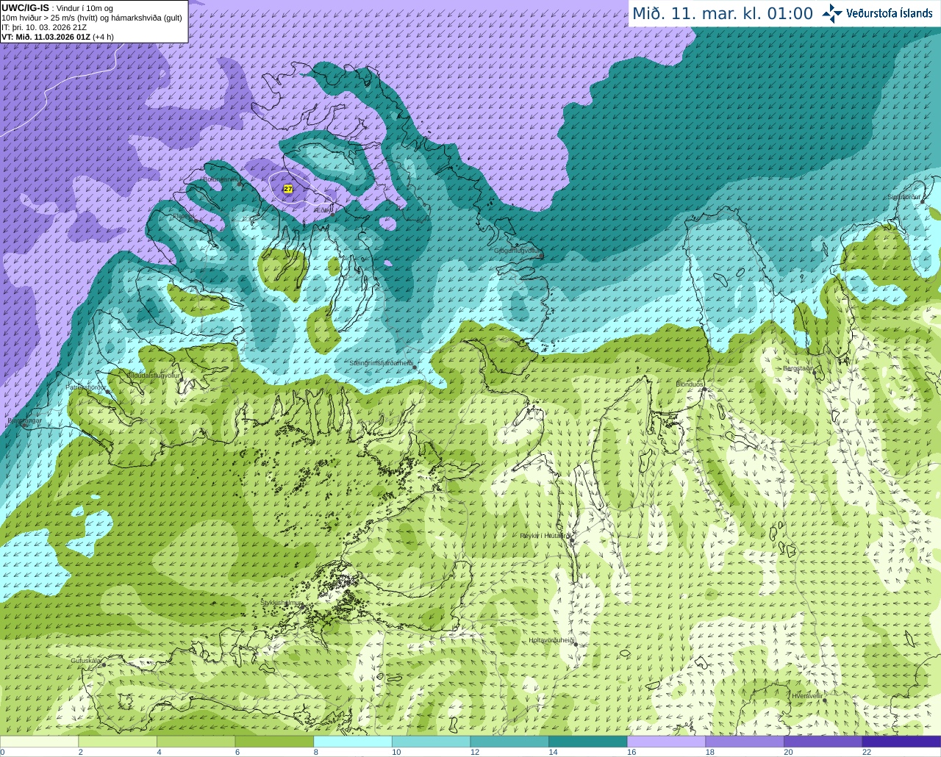Select the Reykir í Hrútafirði label

tap(545, 536)
